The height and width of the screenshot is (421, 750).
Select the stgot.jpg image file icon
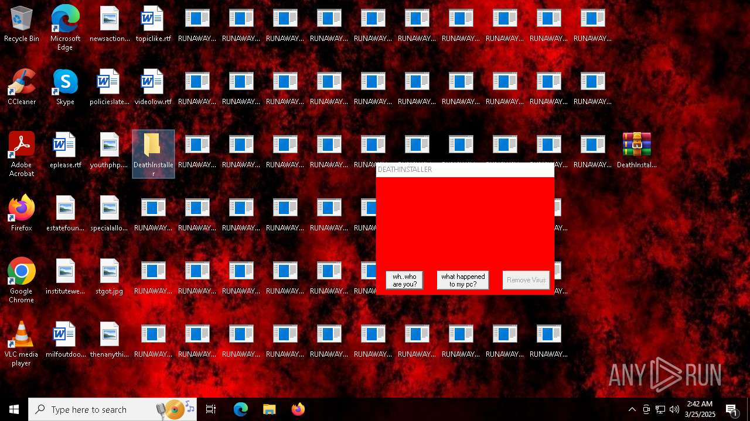(x=110, y=277)
